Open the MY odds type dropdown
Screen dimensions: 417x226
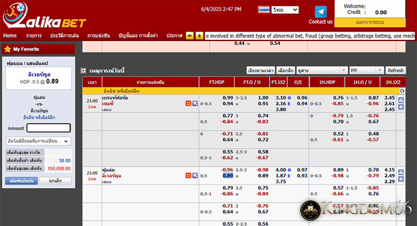point(366,70)
